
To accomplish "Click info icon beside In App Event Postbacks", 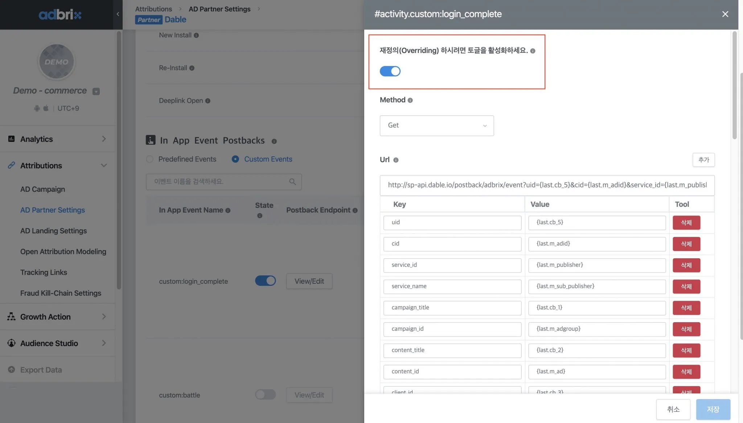I will (x=274, y=141).
